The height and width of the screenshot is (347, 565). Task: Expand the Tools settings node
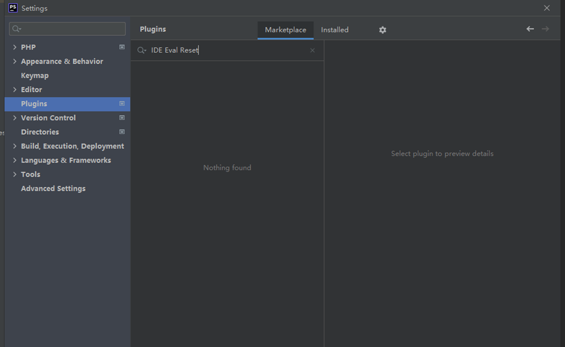pyautogui.click(x=14, y=174)
